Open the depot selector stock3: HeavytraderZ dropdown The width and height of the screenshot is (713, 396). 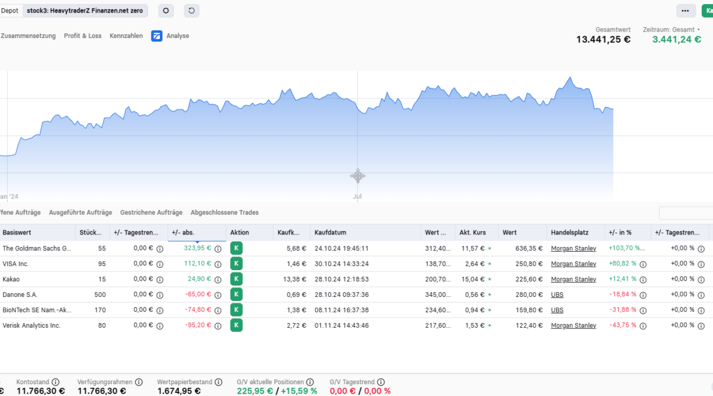[86, 11]
